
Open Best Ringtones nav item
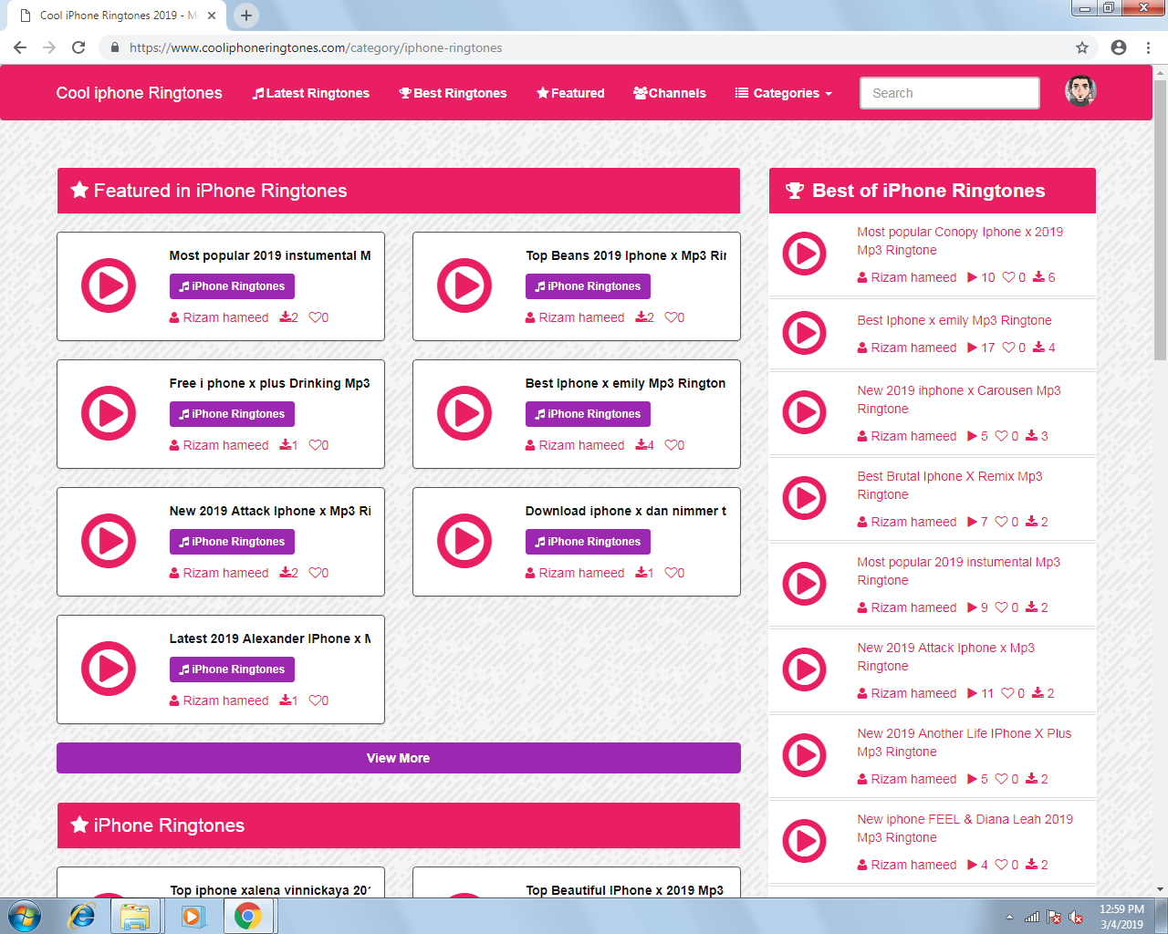[x=454, y=93]
